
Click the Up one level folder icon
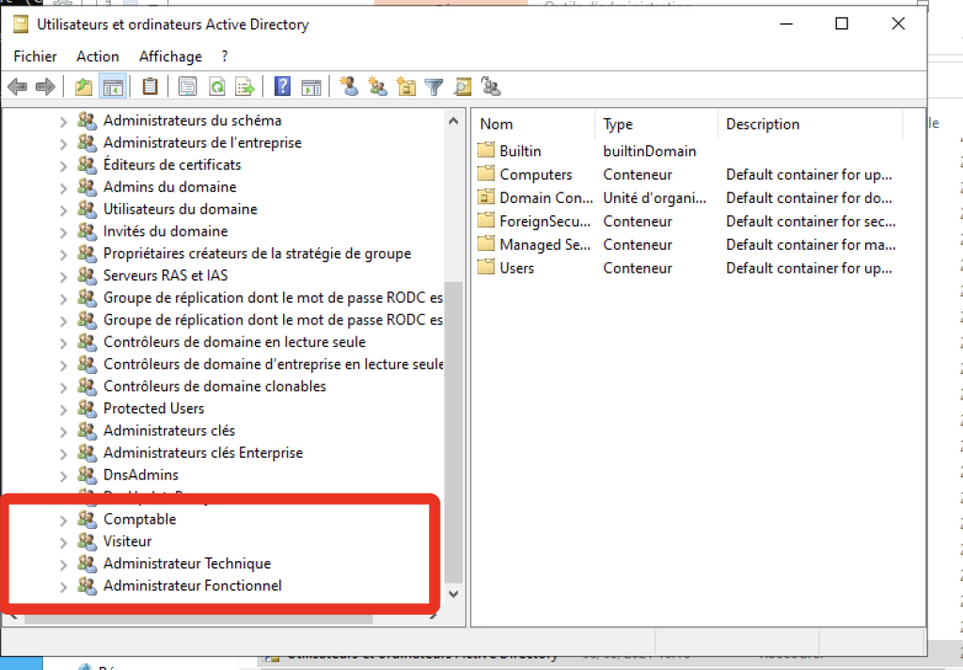tap(85, 87)
